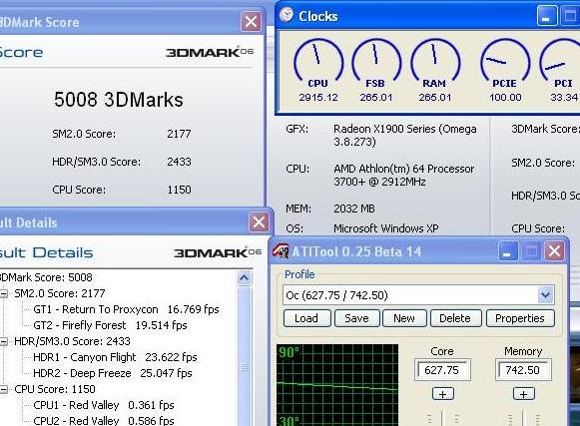
Task: Click the PCIE clock gauge
Action: pos(505,61)
